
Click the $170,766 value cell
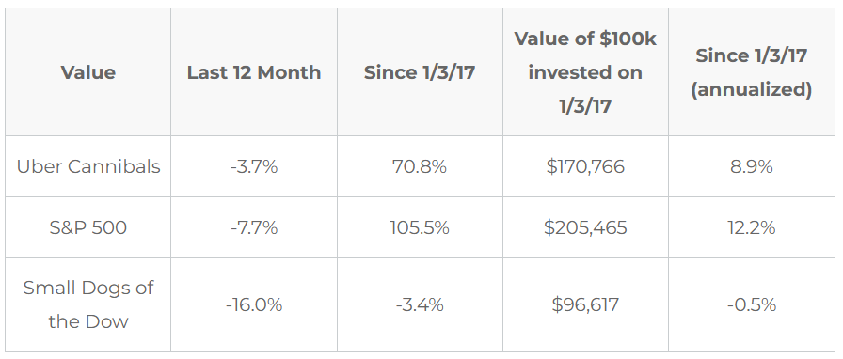click(x=585, y=166)
